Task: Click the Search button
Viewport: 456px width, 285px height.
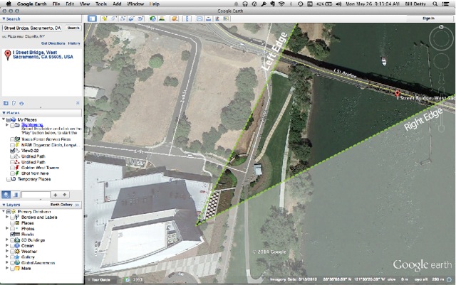Action: coord(73,28)
